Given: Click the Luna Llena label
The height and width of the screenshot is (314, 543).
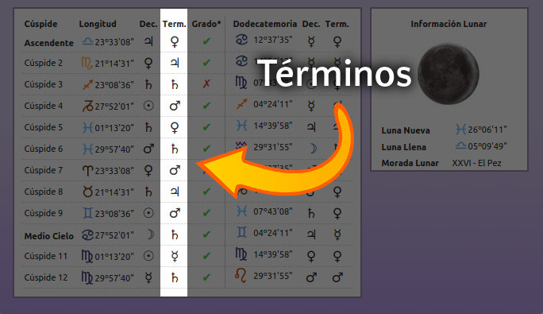Looking at the screenshot, I should tap(403, 147).
